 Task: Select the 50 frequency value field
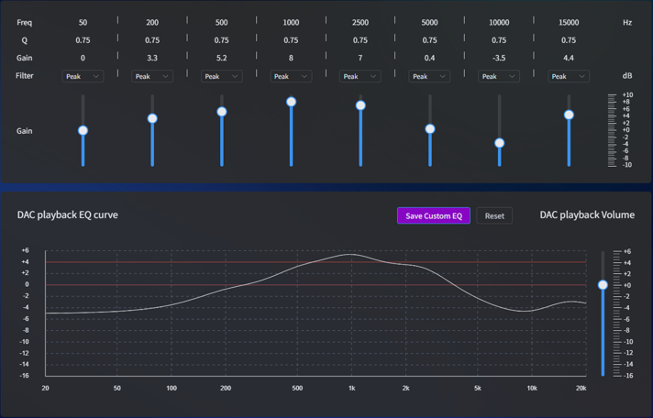[x=83, y=23]
